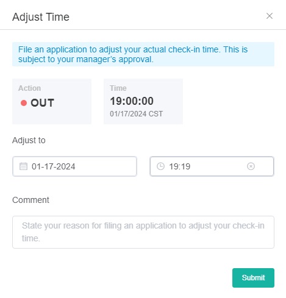Click the "Comment" field label
The height and width of the screenshot is (298, 286).
[30, 200]
